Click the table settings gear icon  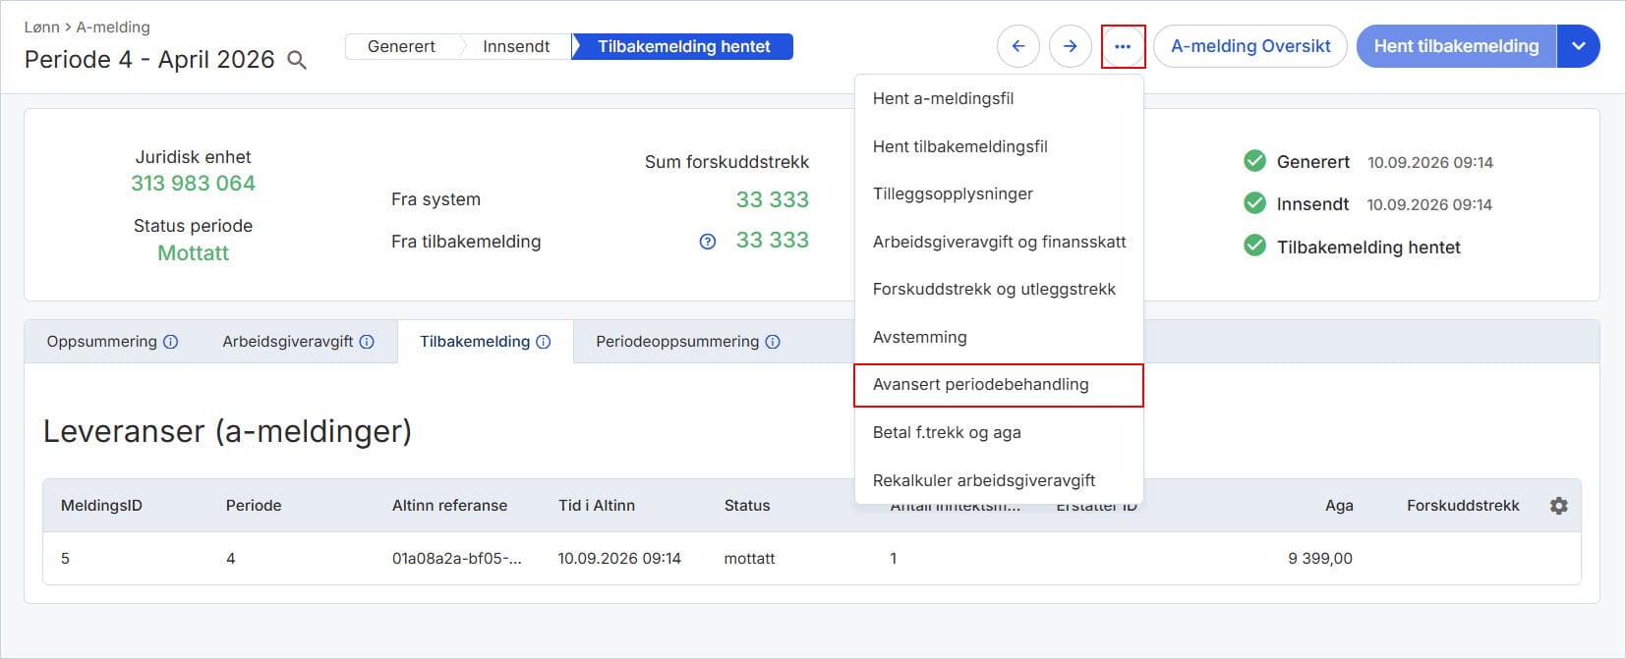point(1559,506)
